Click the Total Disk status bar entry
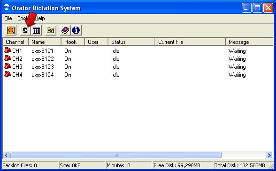The height and width of the screenshot is (171, 276). point(243,165)
